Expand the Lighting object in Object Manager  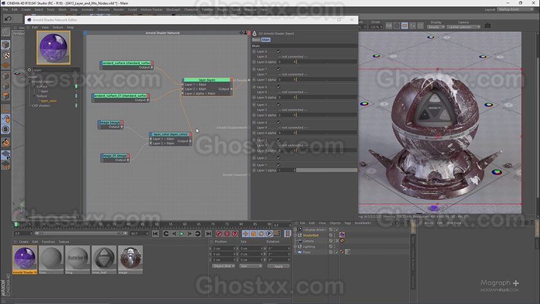(x=295, y=246)
